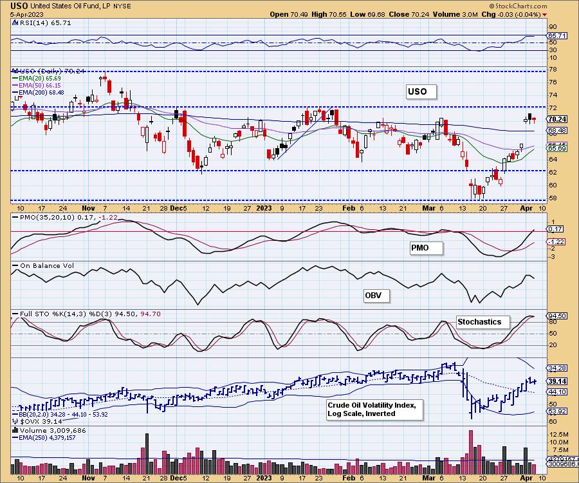Click the Apr label on volume panel date axis

pyautogui.click(x=526, y=478)
